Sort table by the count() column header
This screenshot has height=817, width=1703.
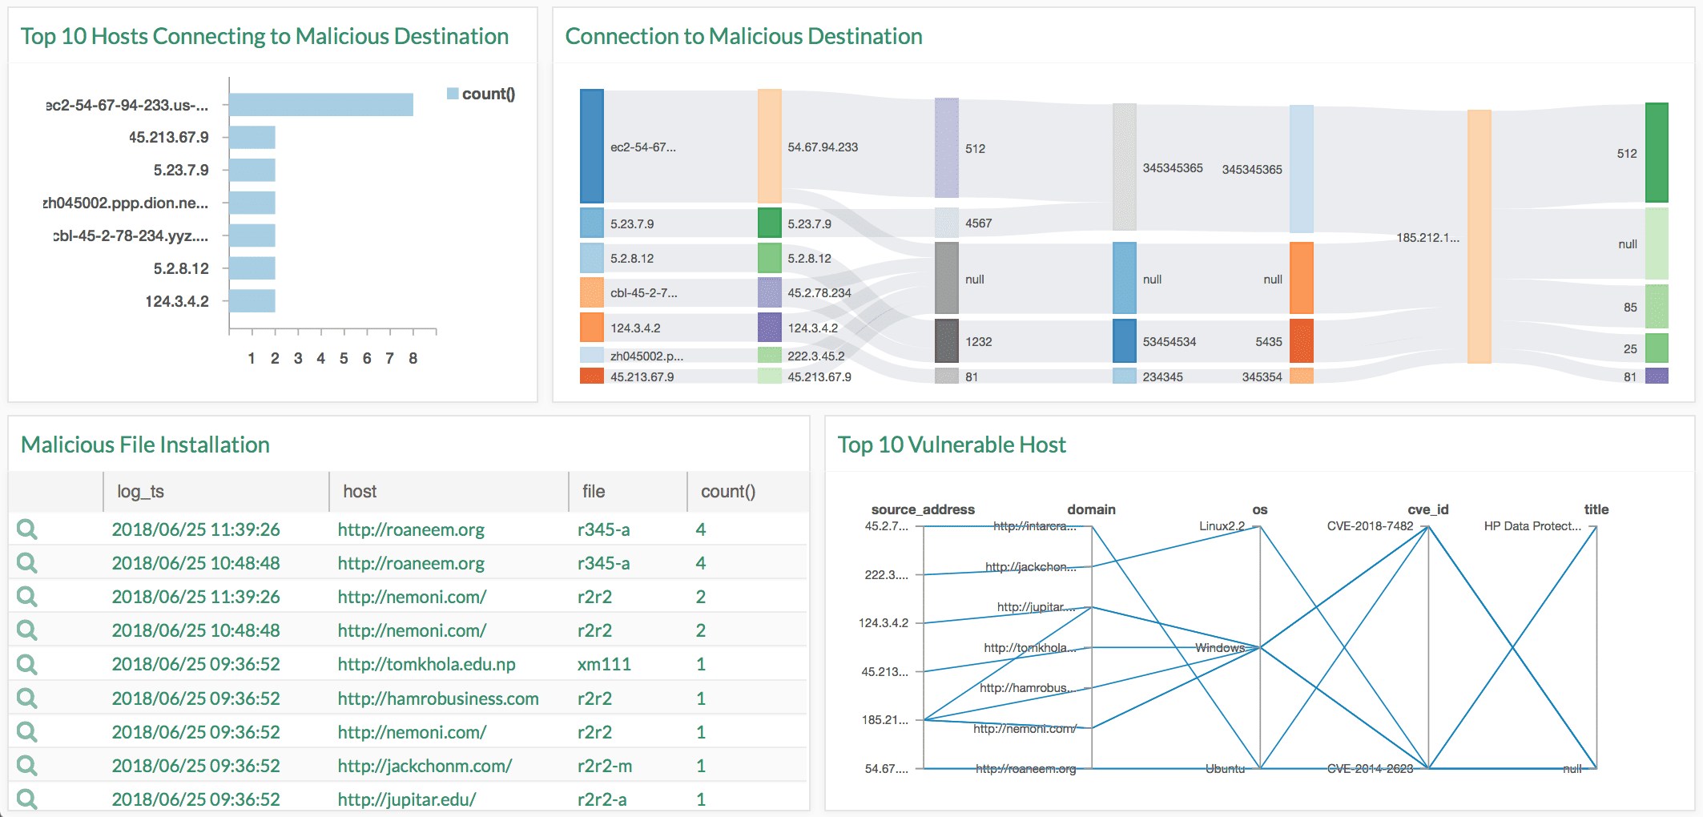tap(727, 491)
